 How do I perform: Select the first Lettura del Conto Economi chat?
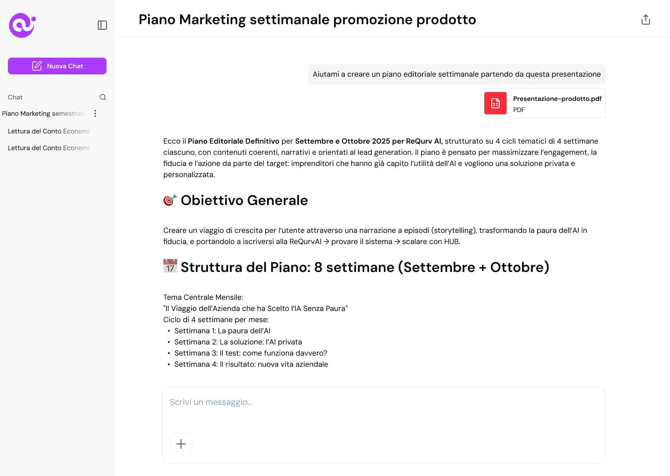tap(48, 131)
